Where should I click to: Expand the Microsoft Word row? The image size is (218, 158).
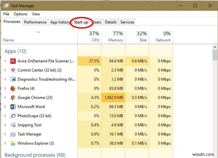pos(5,107)
